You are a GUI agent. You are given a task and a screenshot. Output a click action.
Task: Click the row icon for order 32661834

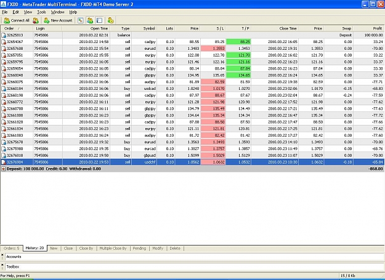pos(4,129)
